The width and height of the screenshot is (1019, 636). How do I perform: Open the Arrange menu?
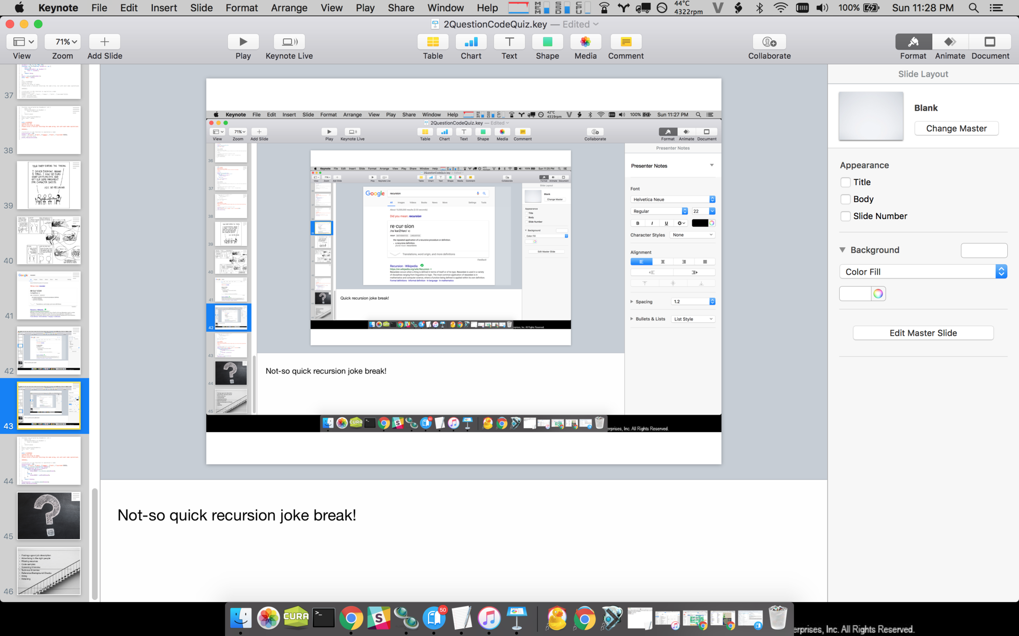[289, 8]
